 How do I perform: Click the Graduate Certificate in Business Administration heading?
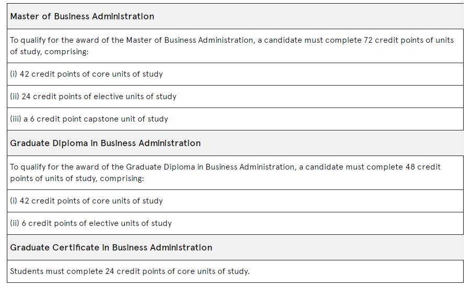pos(111,247)
